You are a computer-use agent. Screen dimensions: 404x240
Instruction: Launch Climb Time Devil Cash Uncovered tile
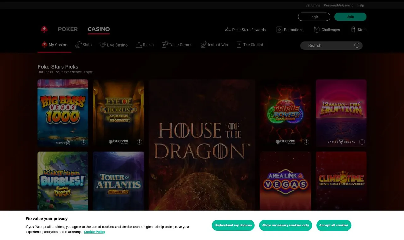coord(341,181)
